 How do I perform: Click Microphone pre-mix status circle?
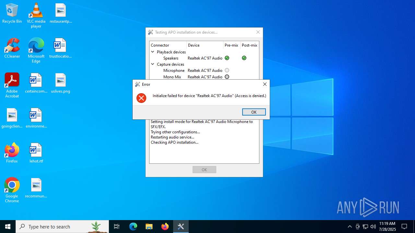tap(227, 70)
